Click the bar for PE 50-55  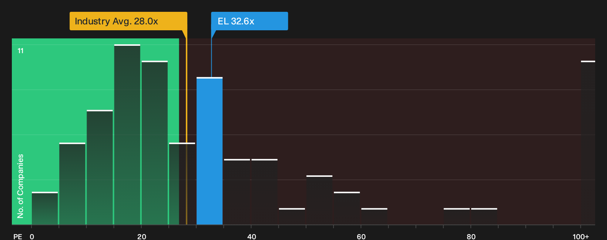(319, 200)
